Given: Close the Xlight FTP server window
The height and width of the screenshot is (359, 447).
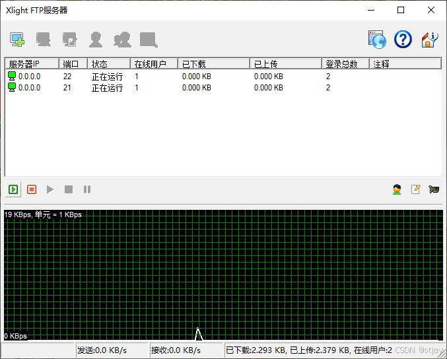Looking at the screenshot, I should coord(431,11).
